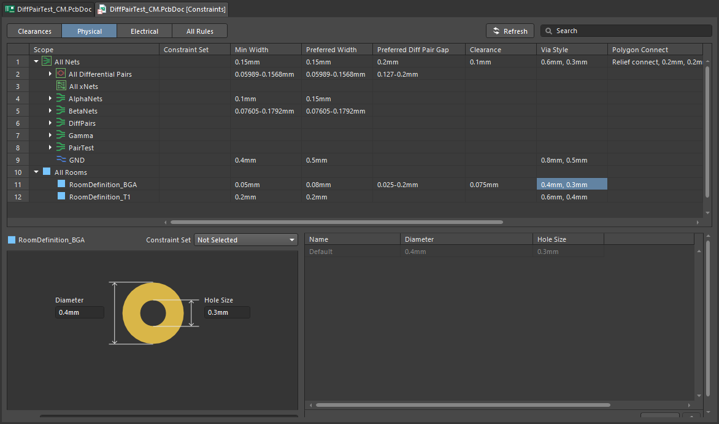Switch to DiffPairTest_CM.PcbDoc document tab
The image size is (719, 424).
(48, 9)
